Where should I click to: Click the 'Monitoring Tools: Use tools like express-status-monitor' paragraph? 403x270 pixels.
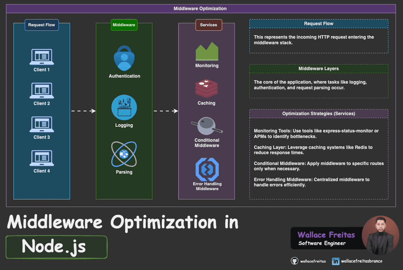pos(316,134)
